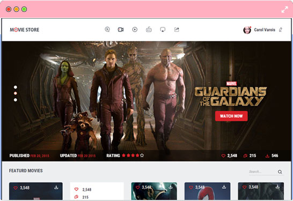This screenshot has width=293, height=201.
Task: Open the Spider-Man featured movie thumbnail
Action: pos(208,191)
